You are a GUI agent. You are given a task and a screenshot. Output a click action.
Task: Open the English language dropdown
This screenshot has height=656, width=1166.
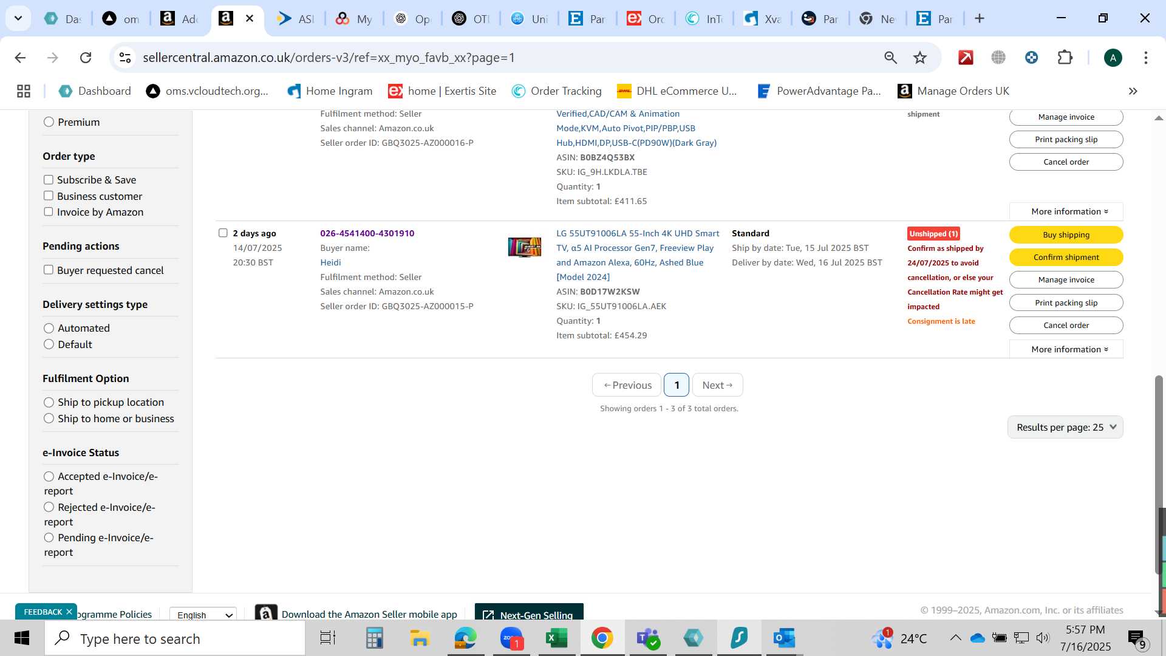[x=203, y=615]
